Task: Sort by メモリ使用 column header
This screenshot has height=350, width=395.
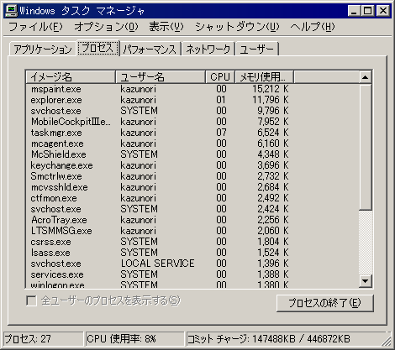Action: pos(264,76)
